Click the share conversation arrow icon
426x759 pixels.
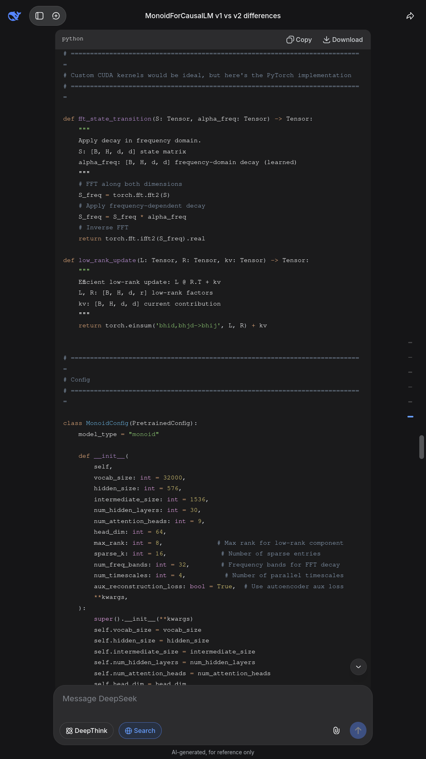pyautogui.click(x=410, y=16)
